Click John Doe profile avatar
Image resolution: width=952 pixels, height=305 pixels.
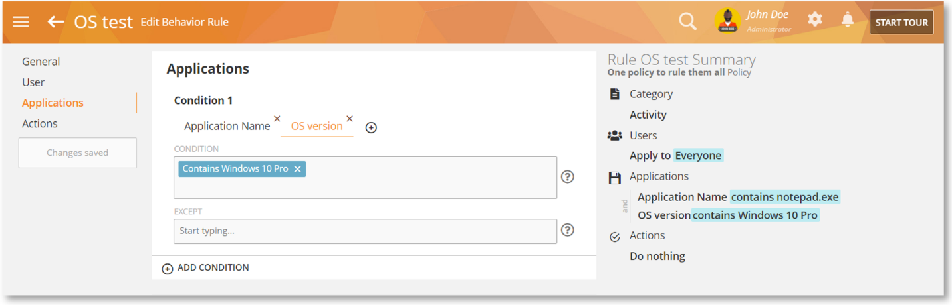click(727, 21)
